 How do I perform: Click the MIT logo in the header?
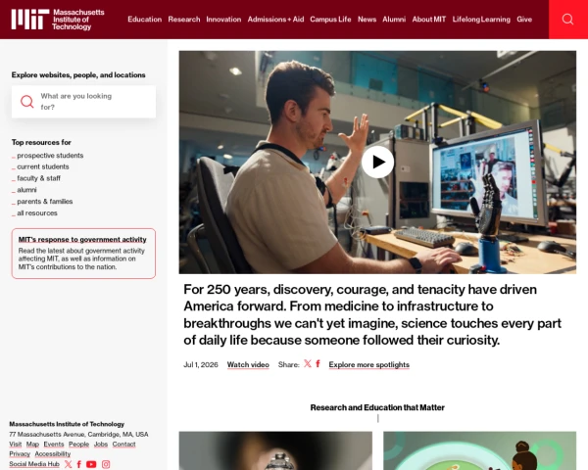(58, 20)
